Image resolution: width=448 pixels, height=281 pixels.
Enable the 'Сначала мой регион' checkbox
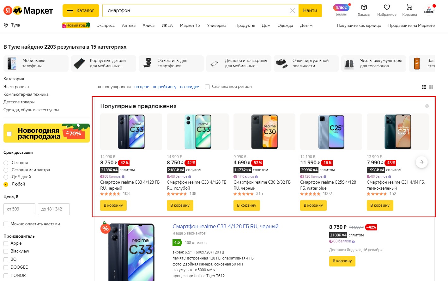point(208,87)
